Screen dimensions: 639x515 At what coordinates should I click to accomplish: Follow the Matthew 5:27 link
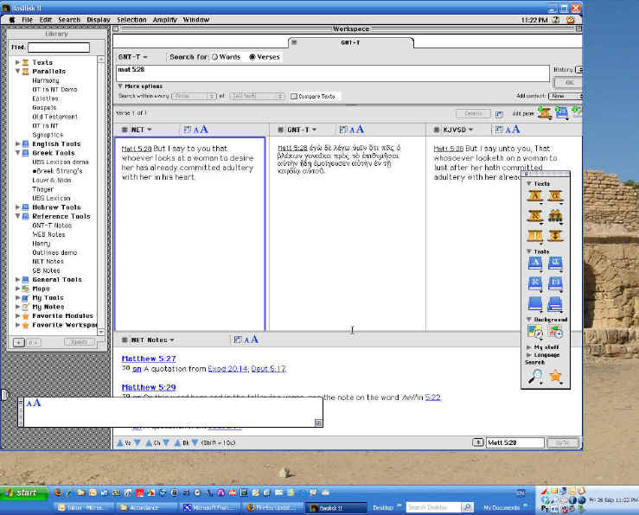click(149, 359)
